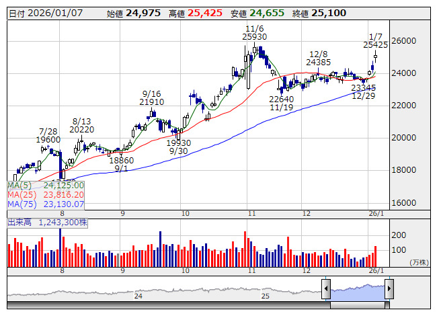Viewport: 439px width, 316px height.
Task: Click the 26000 price axis label
Action: tap(404, 41)
